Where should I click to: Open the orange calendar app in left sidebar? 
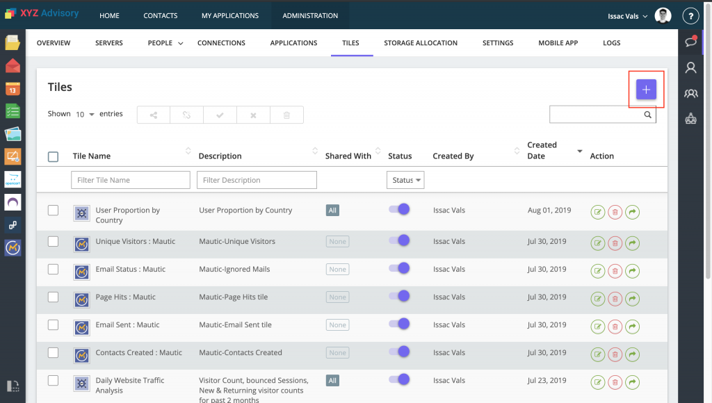point(13,89)
